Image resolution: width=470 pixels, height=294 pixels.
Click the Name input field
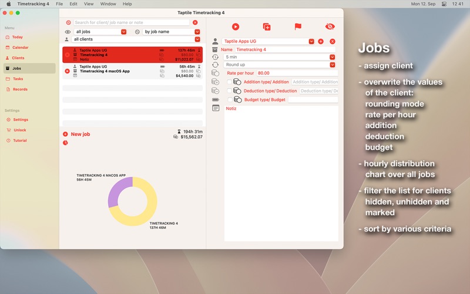[285, 49]
